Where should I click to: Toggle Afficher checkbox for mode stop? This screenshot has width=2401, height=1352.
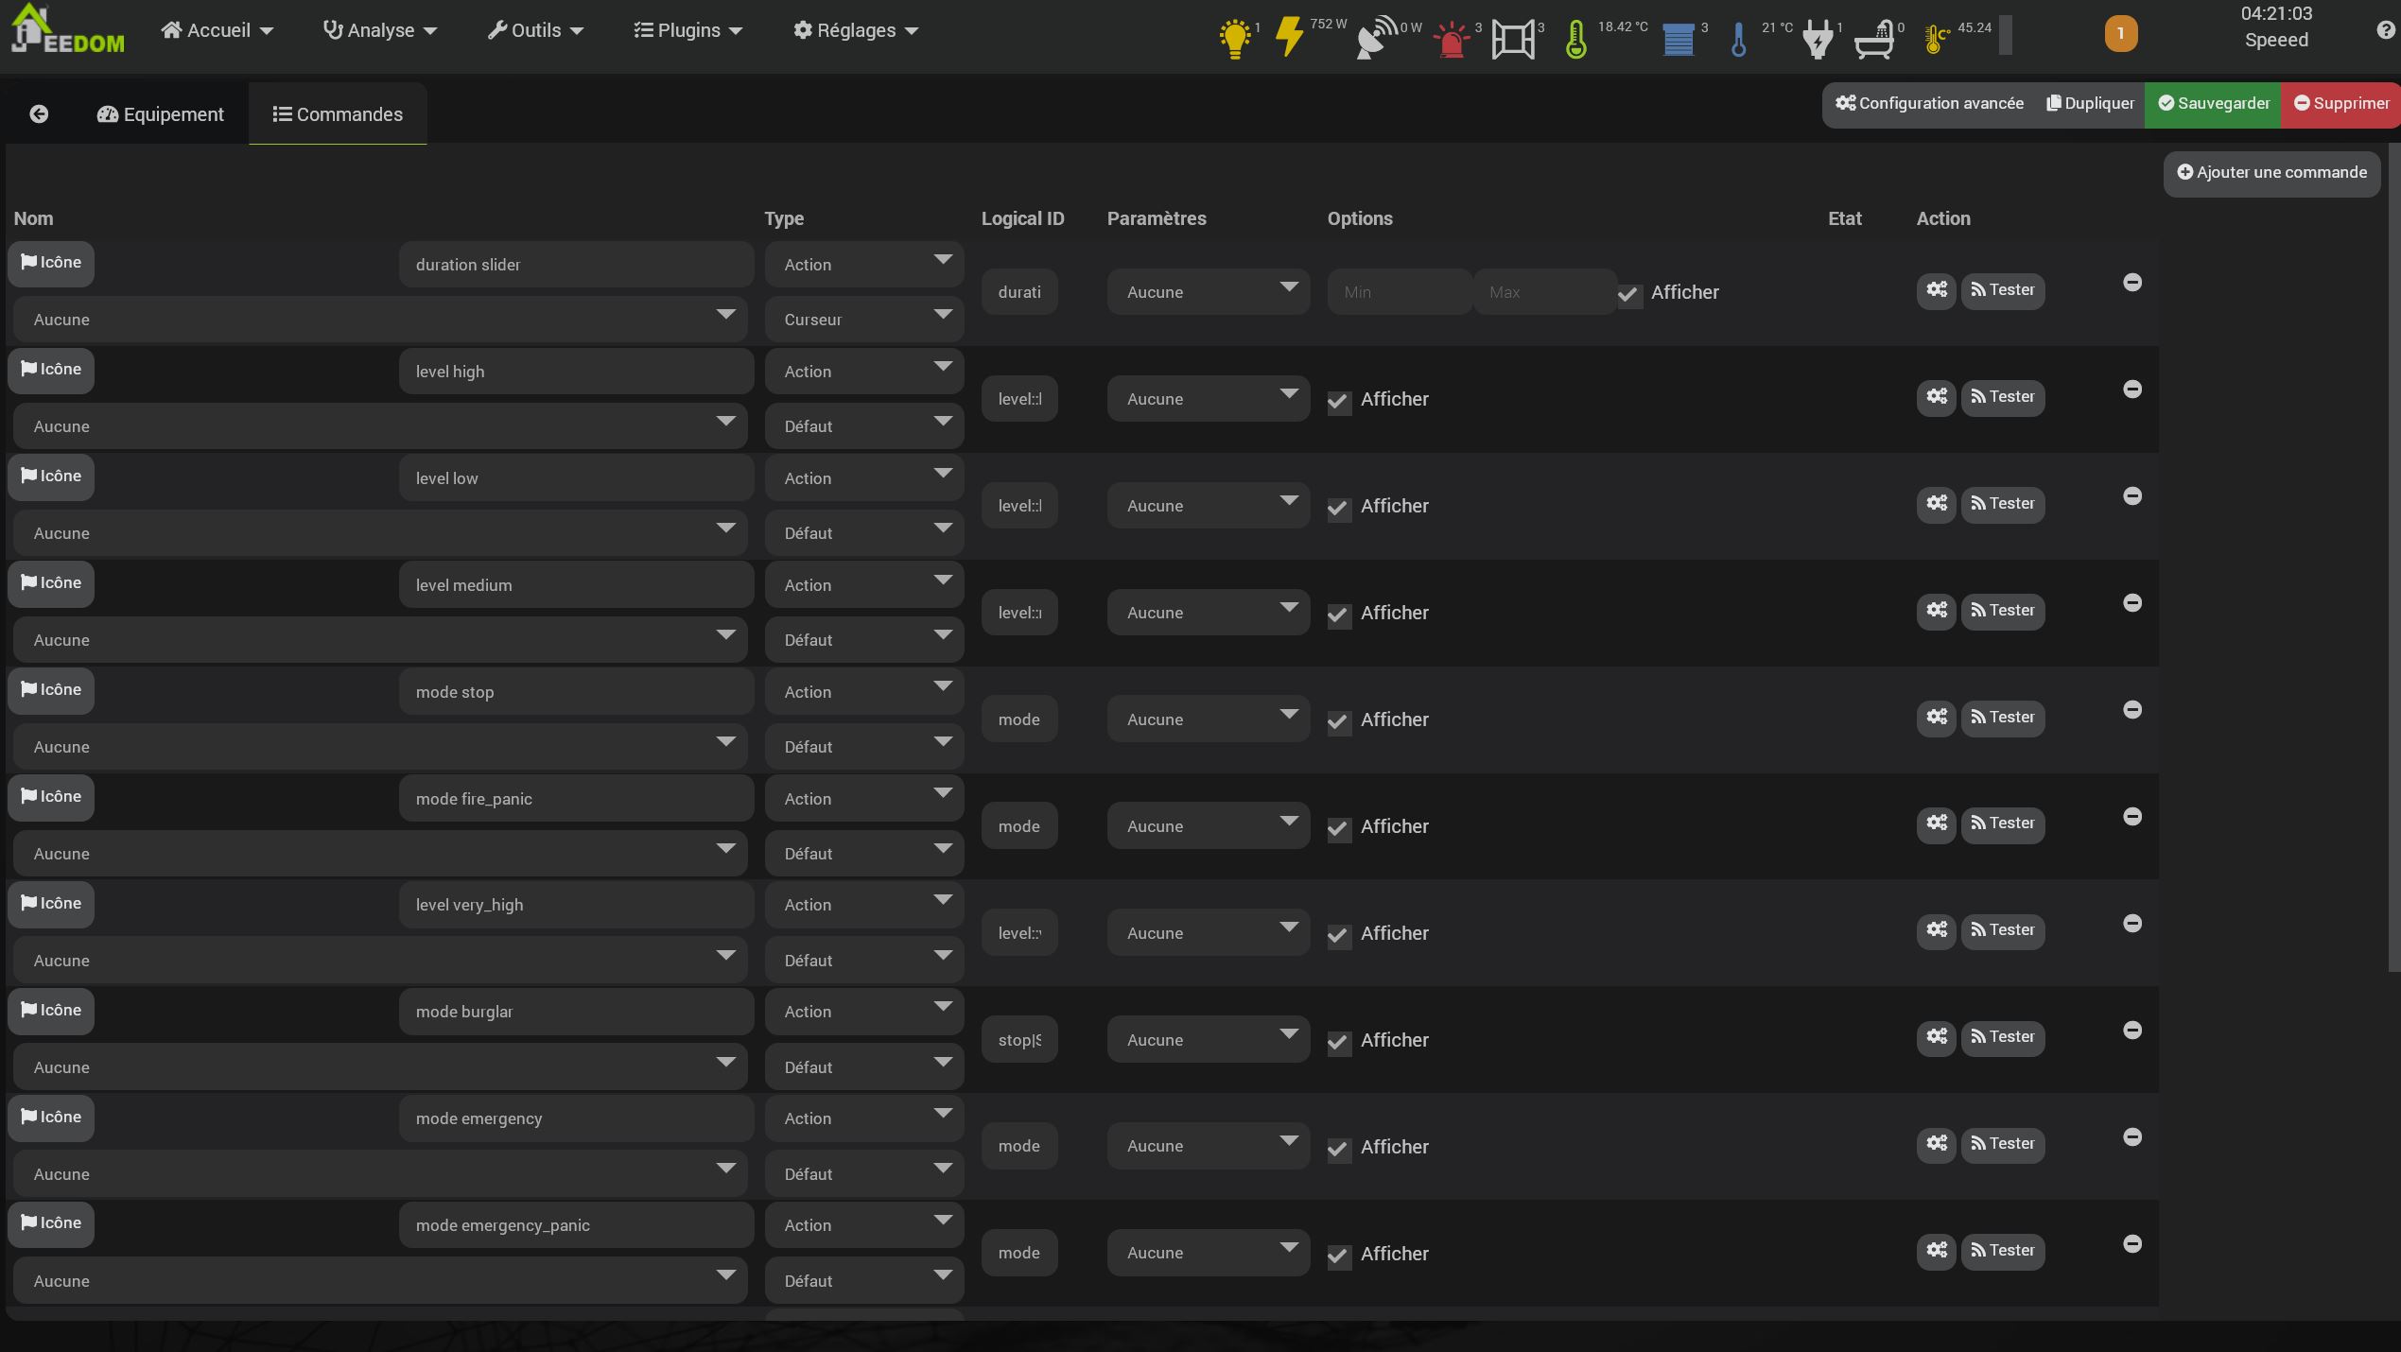point(1338,721)
